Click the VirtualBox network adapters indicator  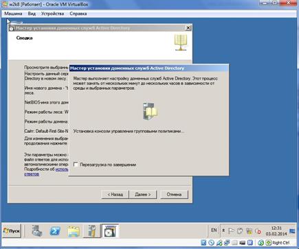pyautogui.click(x=227, y=243)
